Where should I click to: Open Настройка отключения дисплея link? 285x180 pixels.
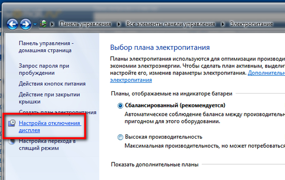click(50, 126)
